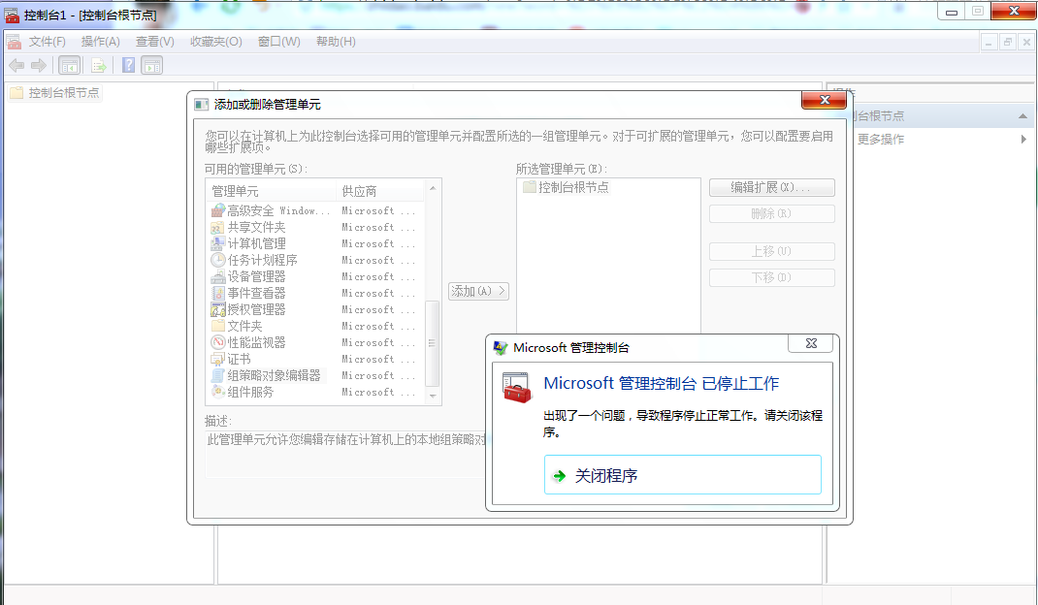Select 控制台根节点 in console tree
This screenshot has width=1038, height=605.
click(64, 93)
